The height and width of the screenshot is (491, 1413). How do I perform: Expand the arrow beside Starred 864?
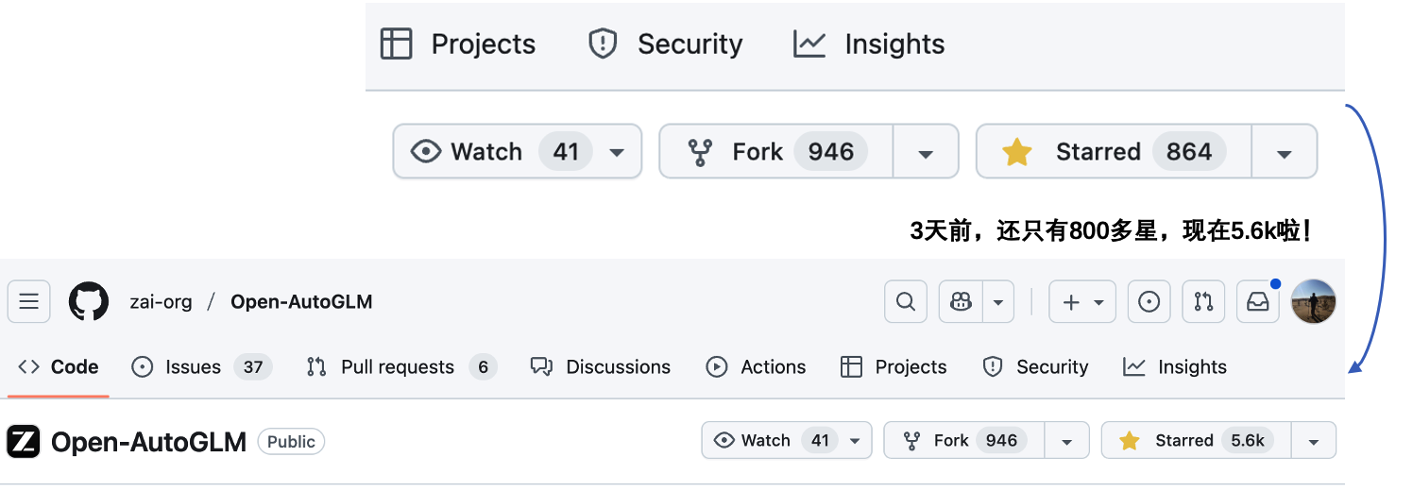coord(1284,152)
